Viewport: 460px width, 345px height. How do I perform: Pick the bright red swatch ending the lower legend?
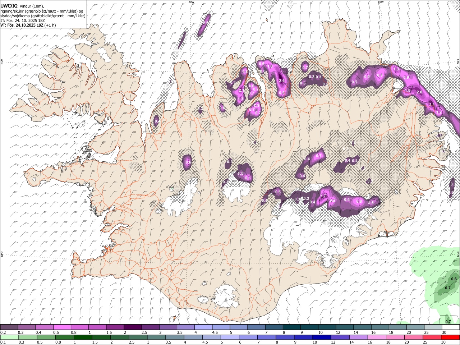click(451, 337)
